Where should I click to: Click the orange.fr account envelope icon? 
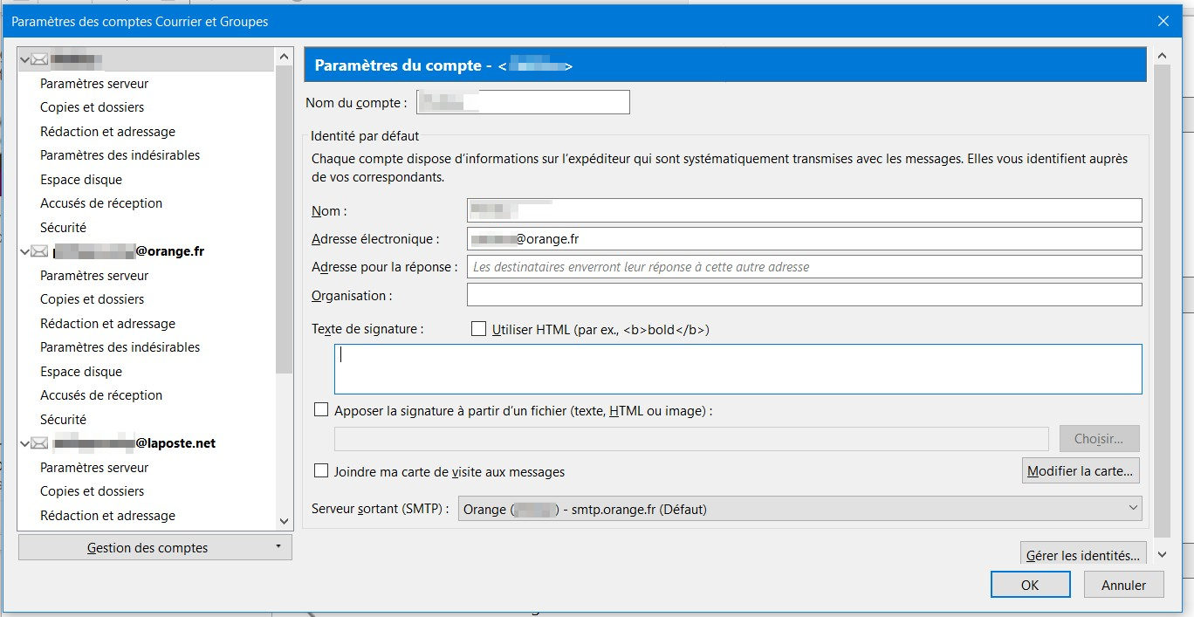pyautogui.click(x=39, y=251)
